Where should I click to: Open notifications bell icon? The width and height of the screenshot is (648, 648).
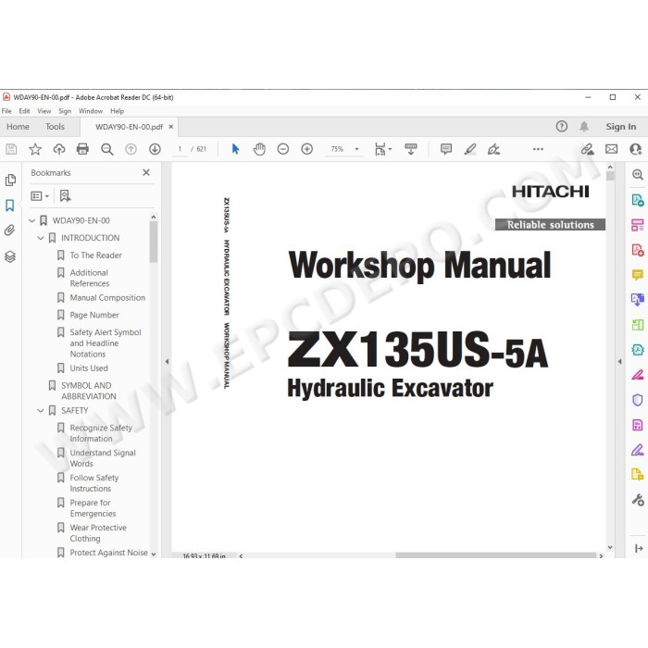coord(584,127)
